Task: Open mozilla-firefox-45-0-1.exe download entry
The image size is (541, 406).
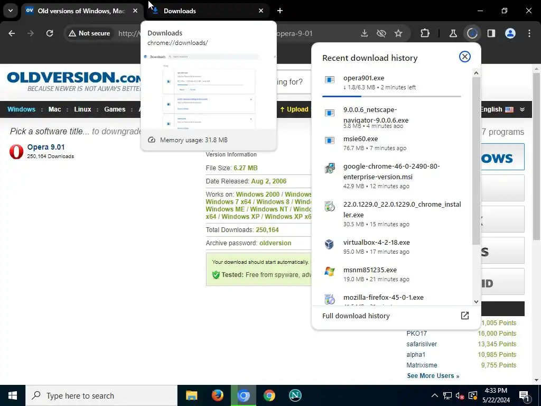Action: click(391, 298)
